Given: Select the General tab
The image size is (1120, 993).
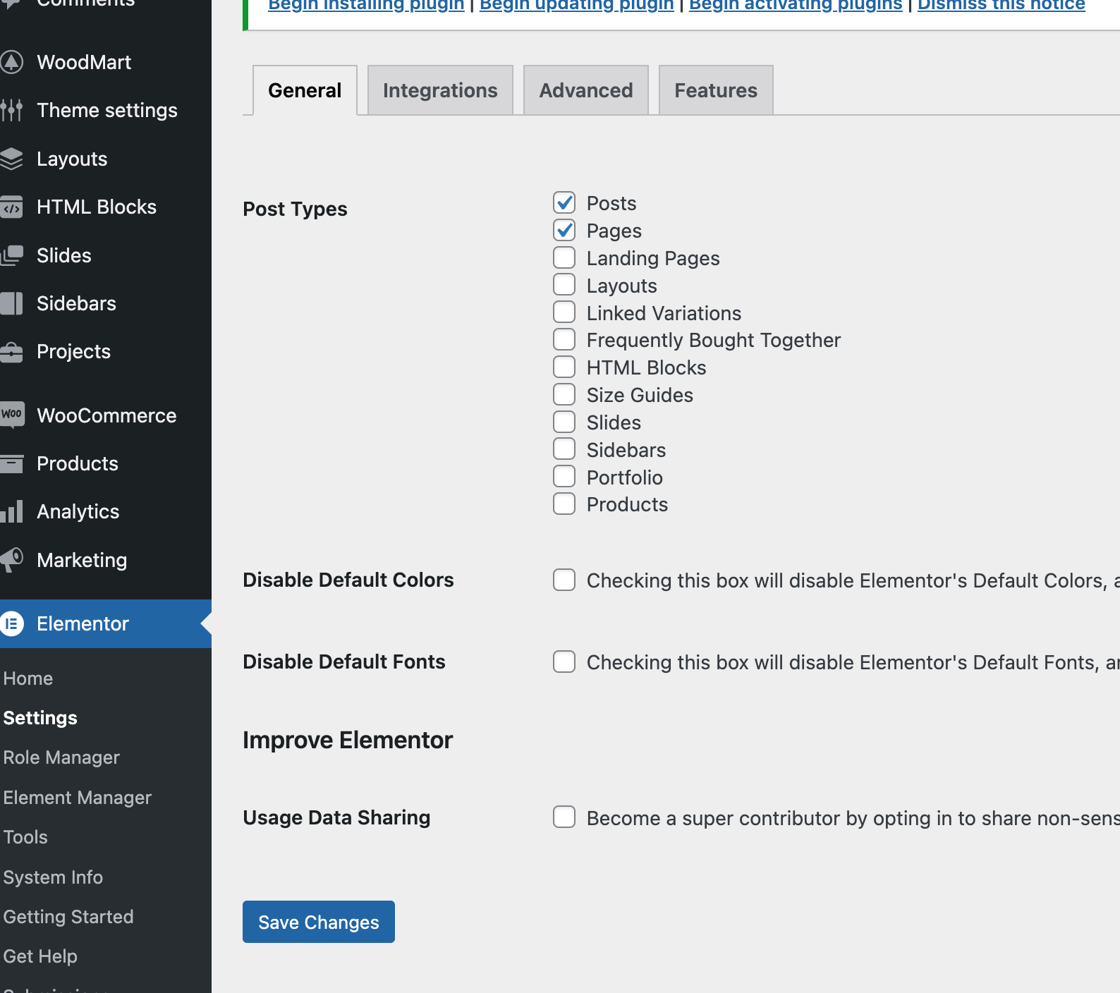Looking at the screenshot, I should point(305,90).
